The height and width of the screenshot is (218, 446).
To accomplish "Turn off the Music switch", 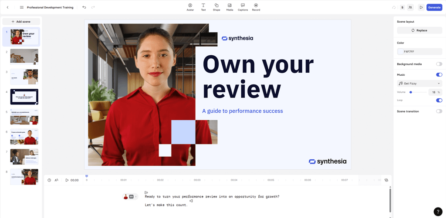I will [439, 75].
